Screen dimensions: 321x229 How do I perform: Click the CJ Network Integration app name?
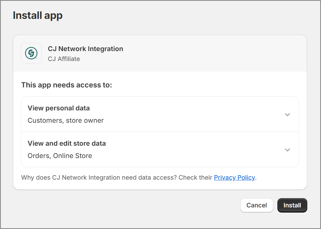point(85,49)
